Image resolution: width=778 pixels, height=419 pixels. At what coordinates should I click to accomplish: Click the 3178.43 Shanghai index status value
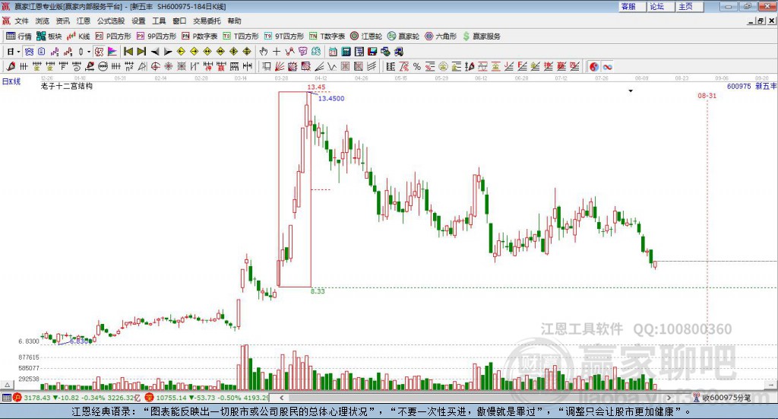pyautogui.click(x=36, y=398)
